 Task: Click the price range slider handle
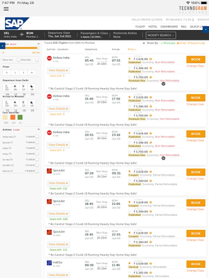38,48
